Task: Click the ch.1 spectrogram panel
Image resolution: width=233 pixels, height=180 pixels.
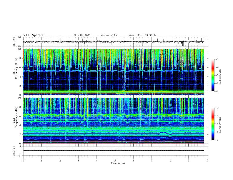Action: pos(113,72)
